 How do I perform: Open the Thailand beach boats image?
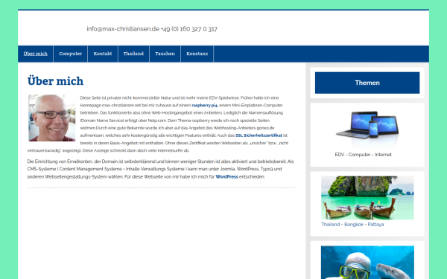(367, 198)
